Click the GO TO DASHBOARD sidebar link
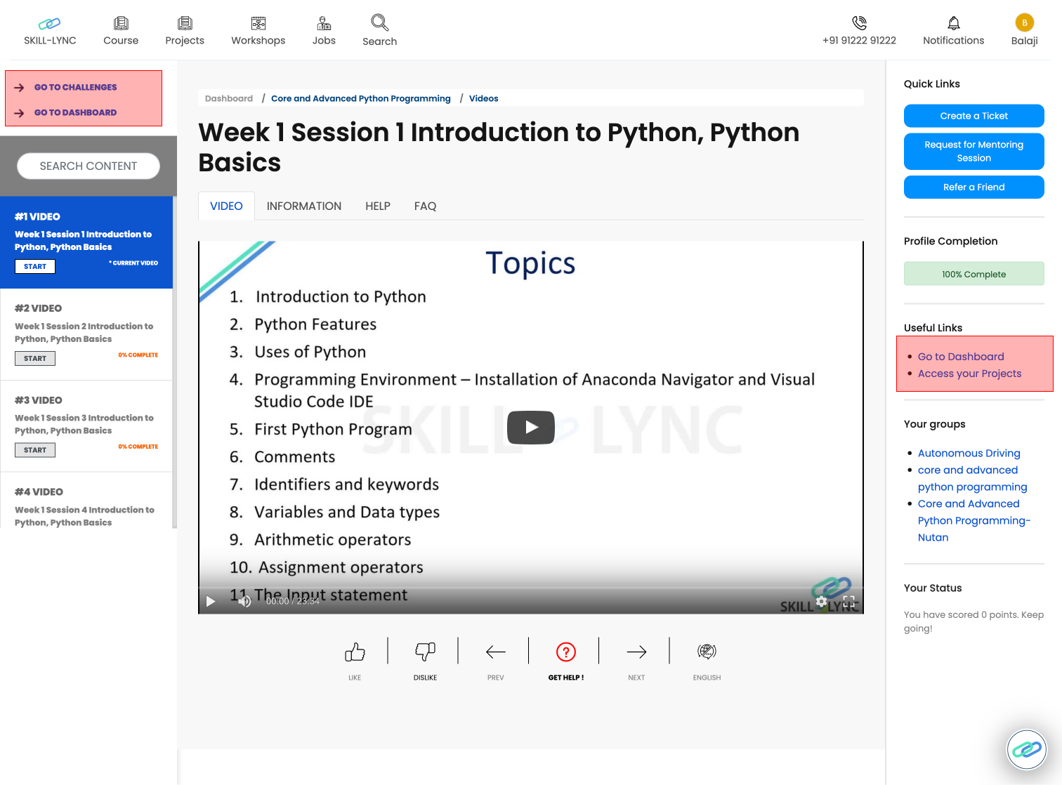 75,112
